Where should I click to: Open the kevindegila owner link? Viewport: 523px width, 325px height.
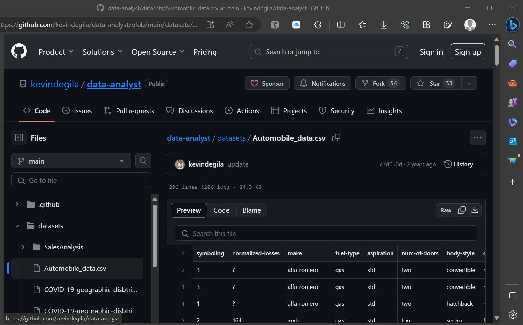(x=55, y=84)
